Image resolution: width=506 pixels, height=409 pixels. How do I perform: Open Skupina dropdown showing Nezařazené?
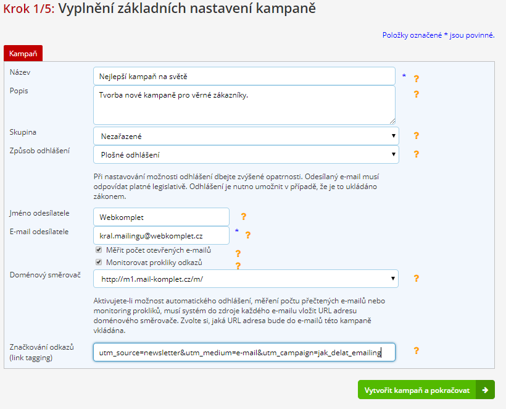246,136
